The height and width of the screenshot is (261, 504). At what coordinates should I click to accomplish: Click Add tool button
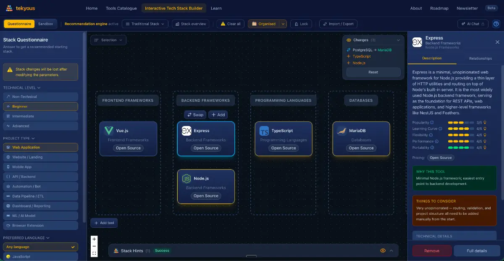[x=104, y=223]
